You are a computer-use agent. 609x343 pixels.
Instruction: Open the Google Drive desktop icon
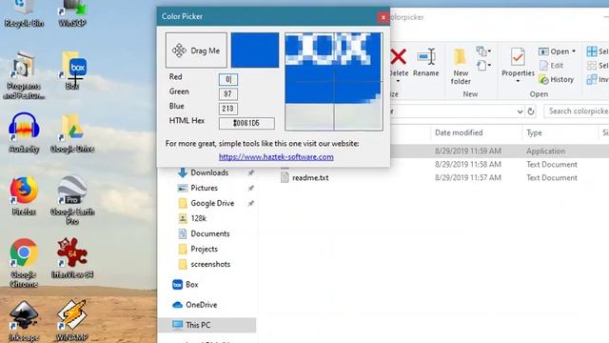[72, 132]
